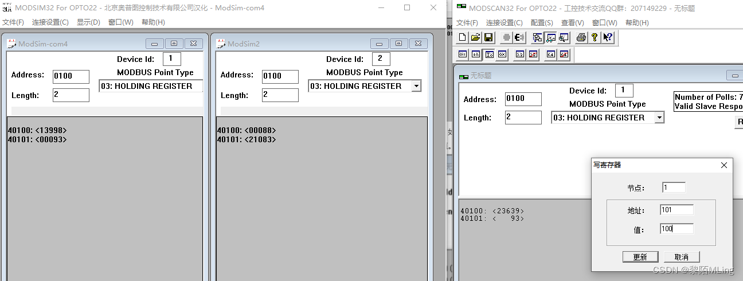
Task: Select the show traffic (magnifier) icon
Action: 564,37
